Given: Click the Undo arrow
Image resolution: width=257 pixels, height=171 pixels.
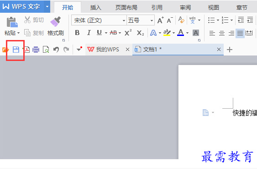Looking at the screenshot, I should [56, 50].
